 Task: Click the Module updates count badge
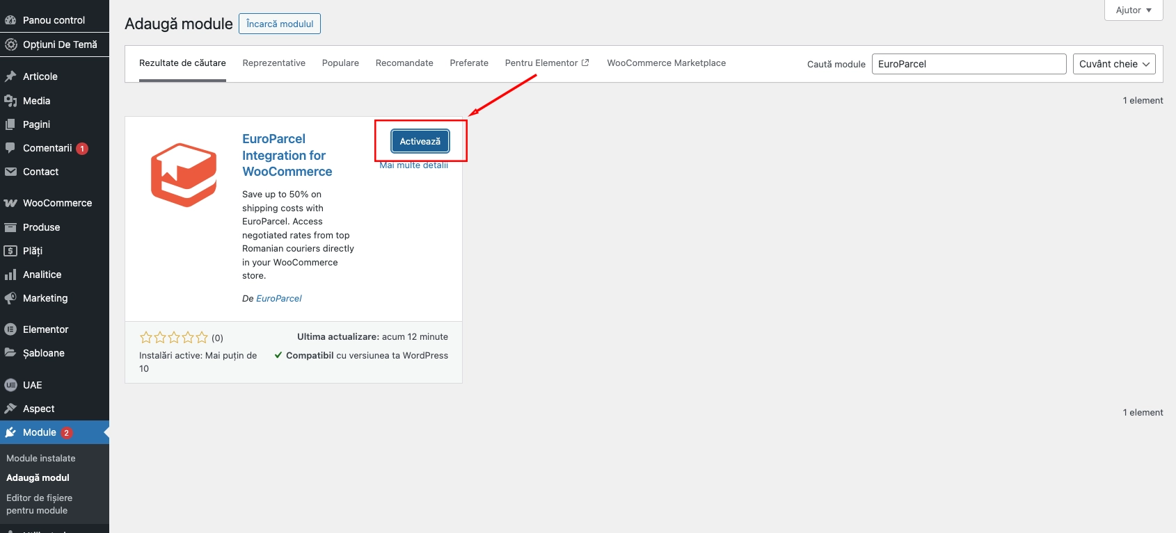[67, 433]
